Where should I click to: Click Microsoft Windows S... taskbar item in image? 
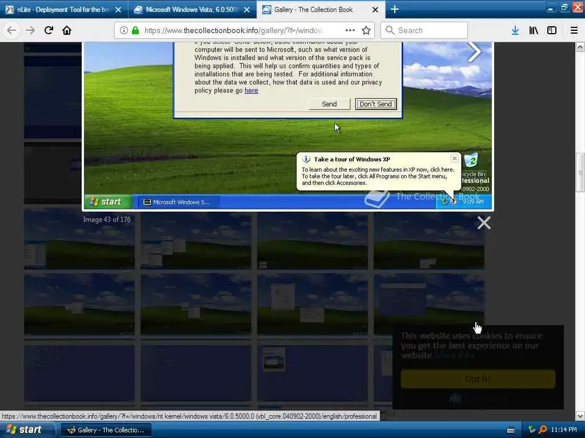(179, 202)
